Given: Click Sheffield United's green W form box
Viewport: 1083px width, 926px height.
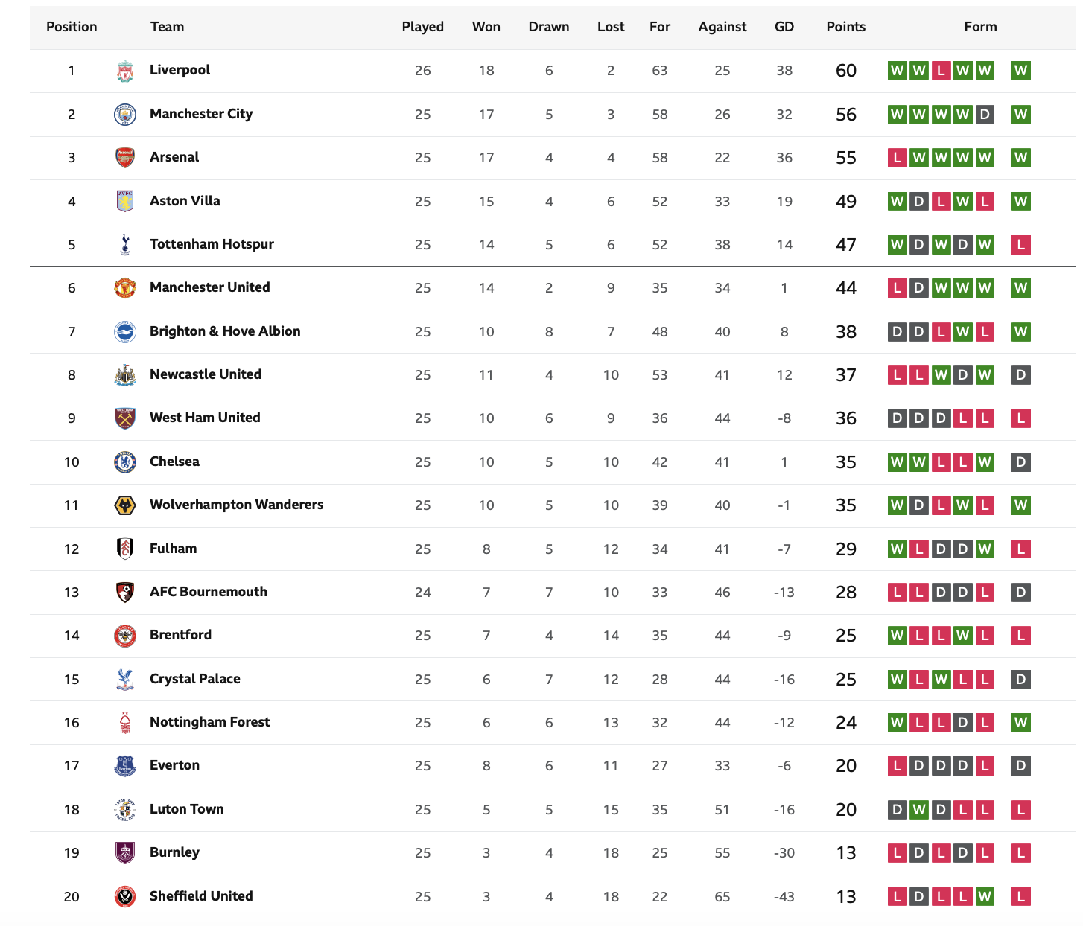Looking at the screenshot, I should point(985,897).
